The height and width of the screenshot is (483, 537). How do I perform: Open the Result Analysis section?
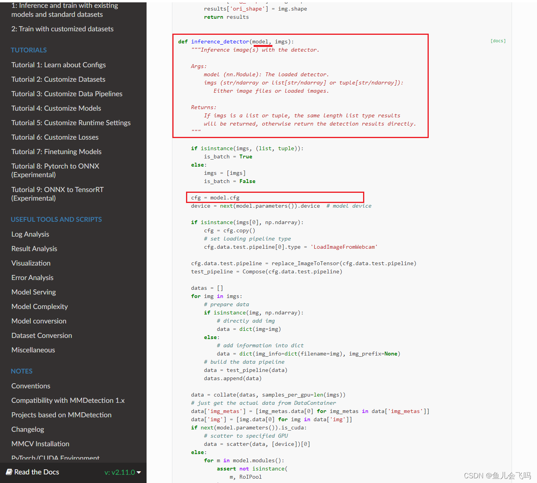(34, 248)
